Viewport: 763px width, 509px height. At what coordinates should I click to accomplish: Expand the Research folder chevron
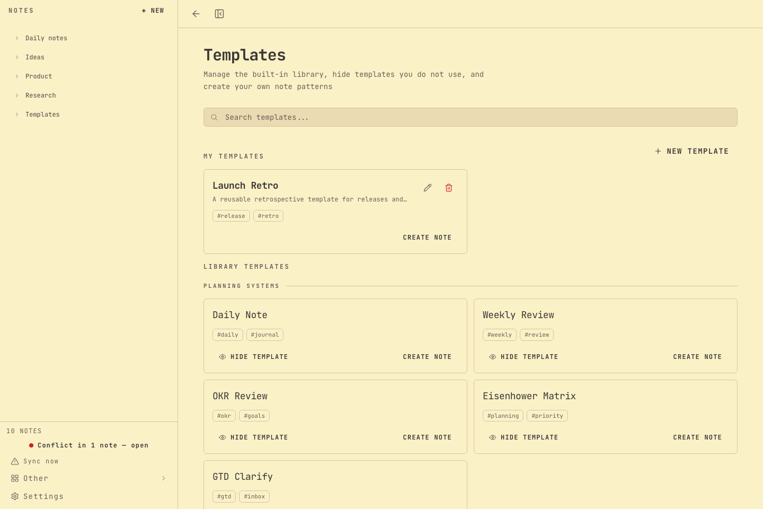coord(17,95)
